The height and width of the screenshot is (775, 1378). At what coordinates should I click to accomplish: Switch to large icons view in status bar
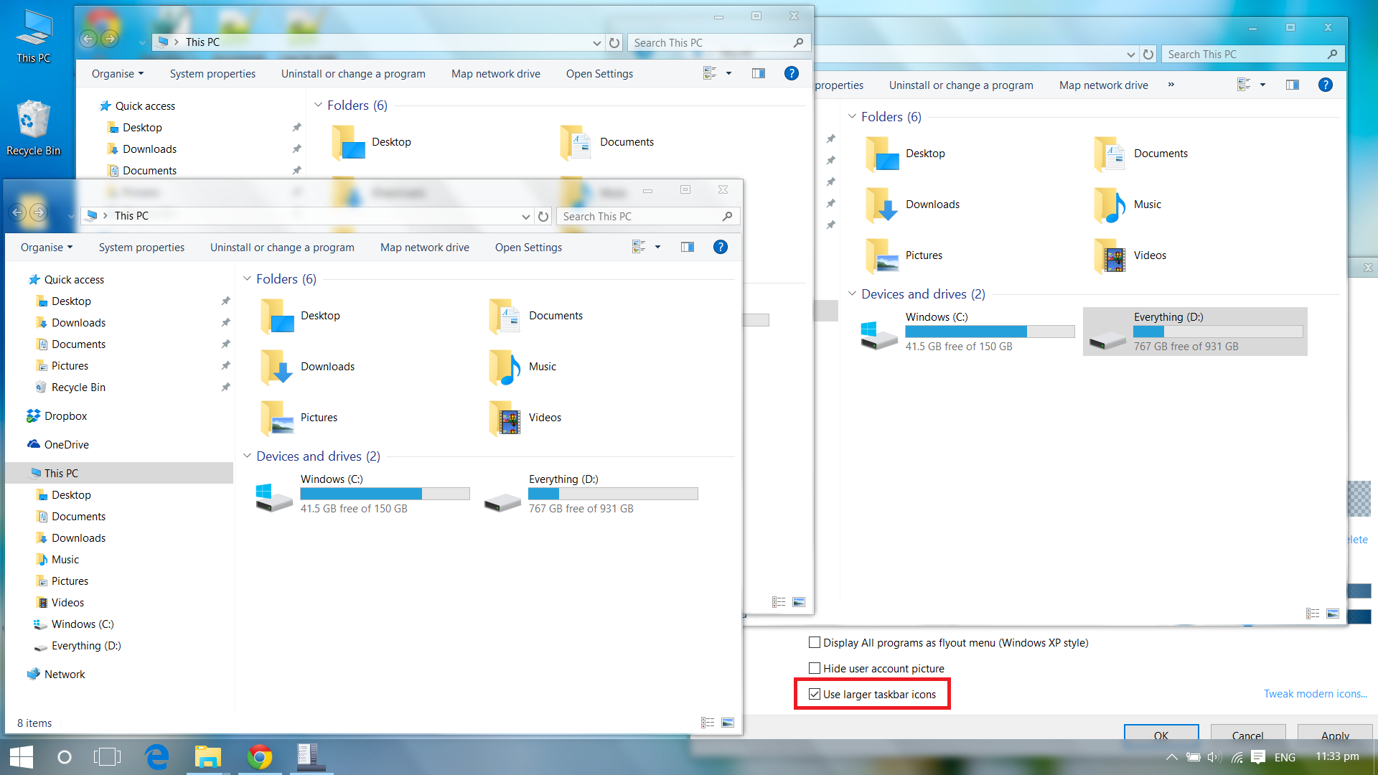click(x=728, y=723)
